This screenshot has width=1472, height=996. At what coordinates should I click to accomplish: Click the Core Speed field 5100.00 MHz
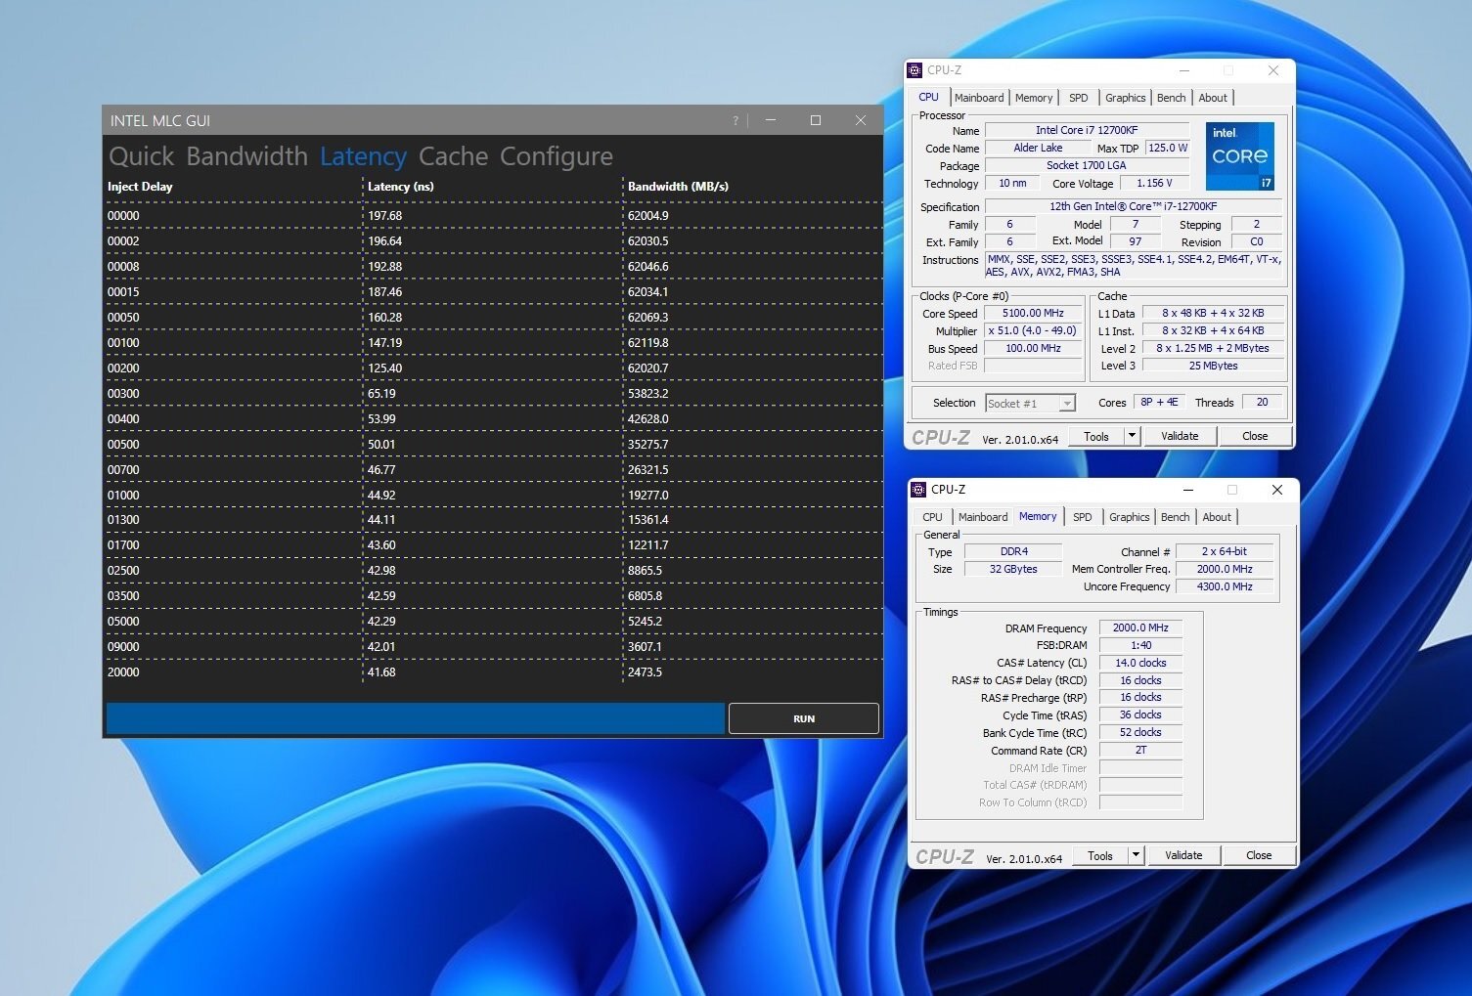click(x=1033, y=313)
